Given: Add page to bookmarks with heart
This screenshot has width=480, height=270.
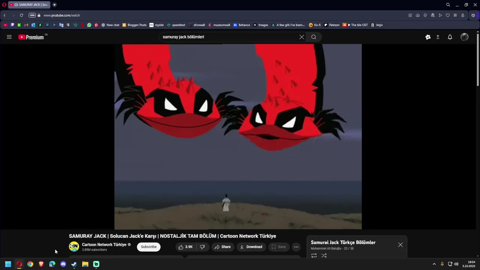Looking at the screenshot, I should pyautogui.click(x=448, y=15).
